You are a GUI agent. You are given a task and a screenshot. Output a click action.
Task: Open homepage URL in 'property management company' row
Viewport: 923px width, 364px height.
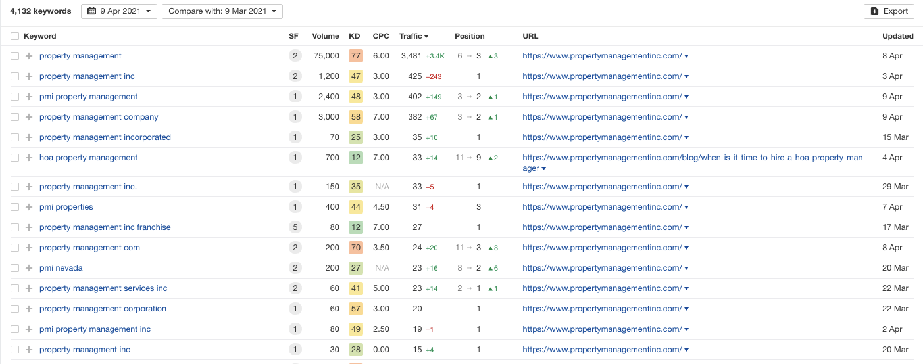pos(602,117)
